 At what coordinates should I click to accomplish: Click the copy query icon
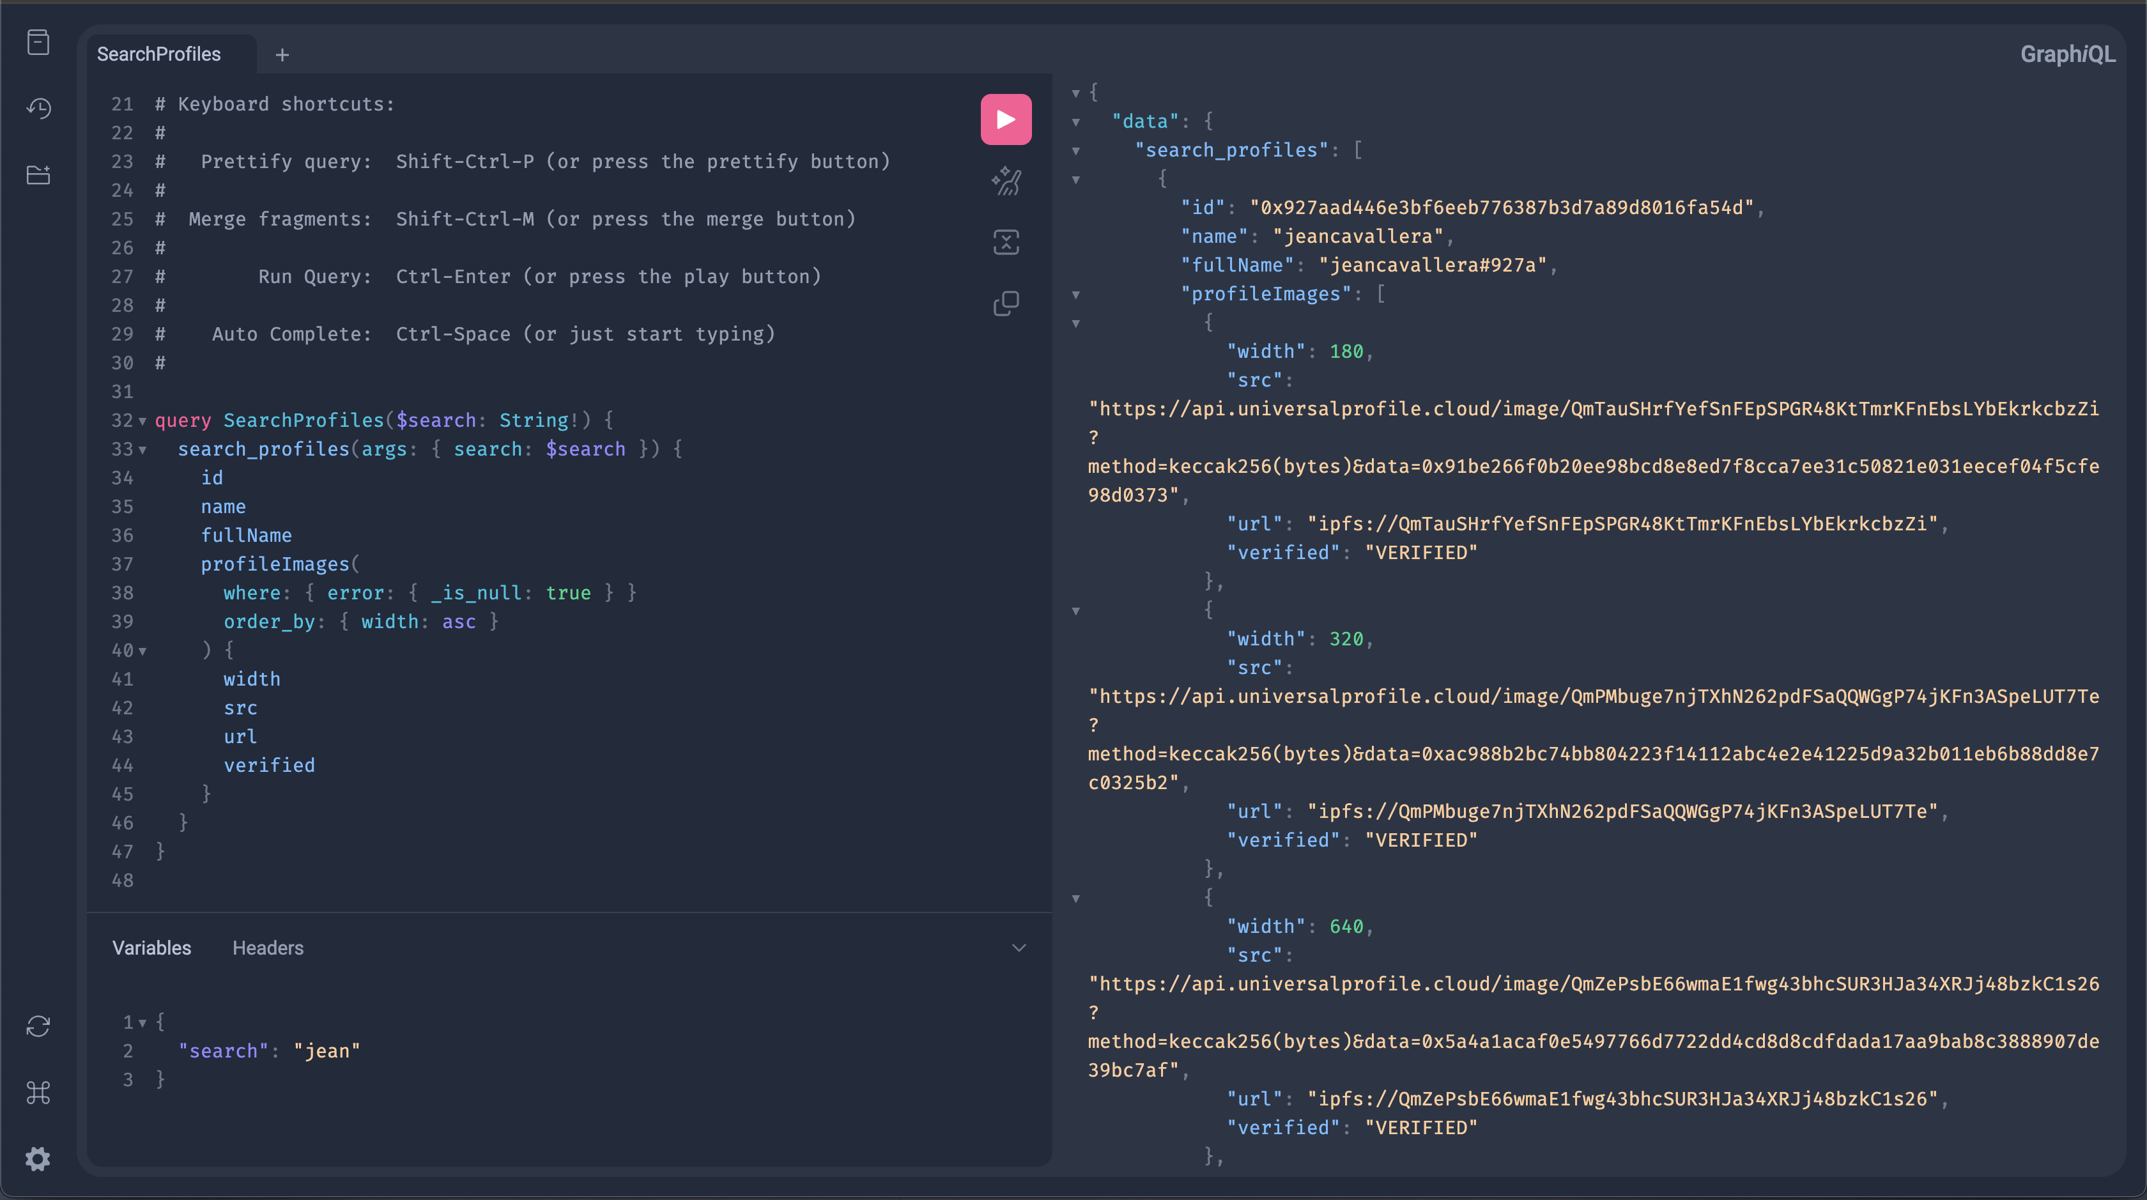(x=1006, y=304)
